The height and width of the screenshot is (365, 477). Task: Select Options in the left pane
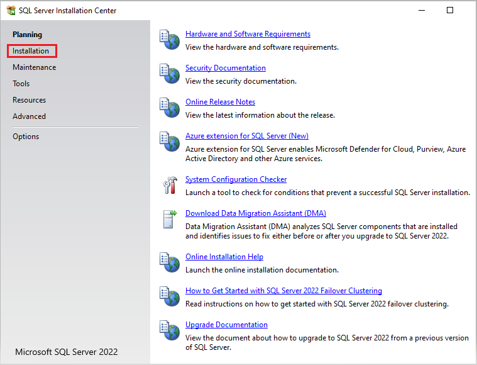coord(26,137)
